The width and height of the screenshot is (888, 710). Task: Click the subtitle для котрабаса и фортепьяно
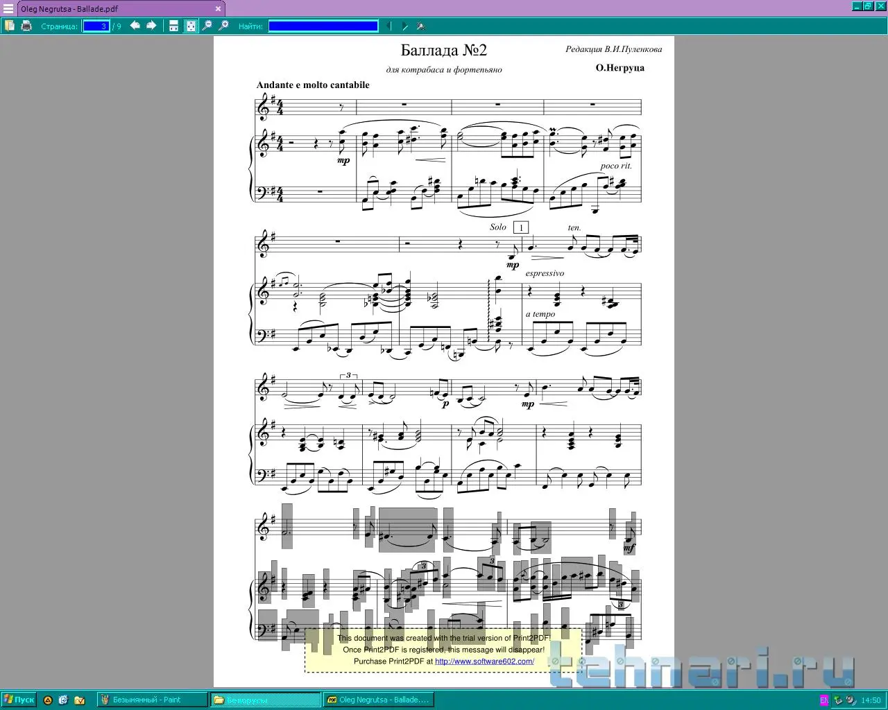click(444, 69)
